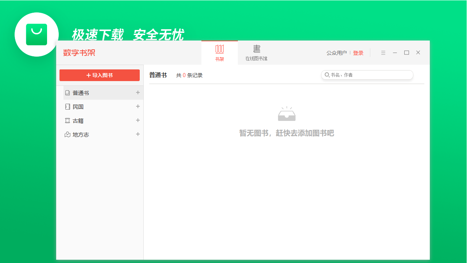This screenshot has height=263, width=467.
Task: Open the hamburger menu near window controls
Action: 383,52
